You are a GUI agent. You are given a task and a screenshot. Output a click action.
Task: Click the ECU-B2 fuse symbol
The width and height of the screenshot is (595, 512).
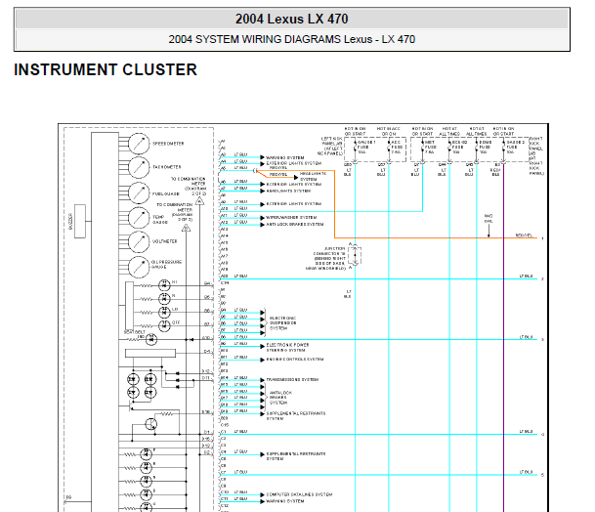point(449,148)
